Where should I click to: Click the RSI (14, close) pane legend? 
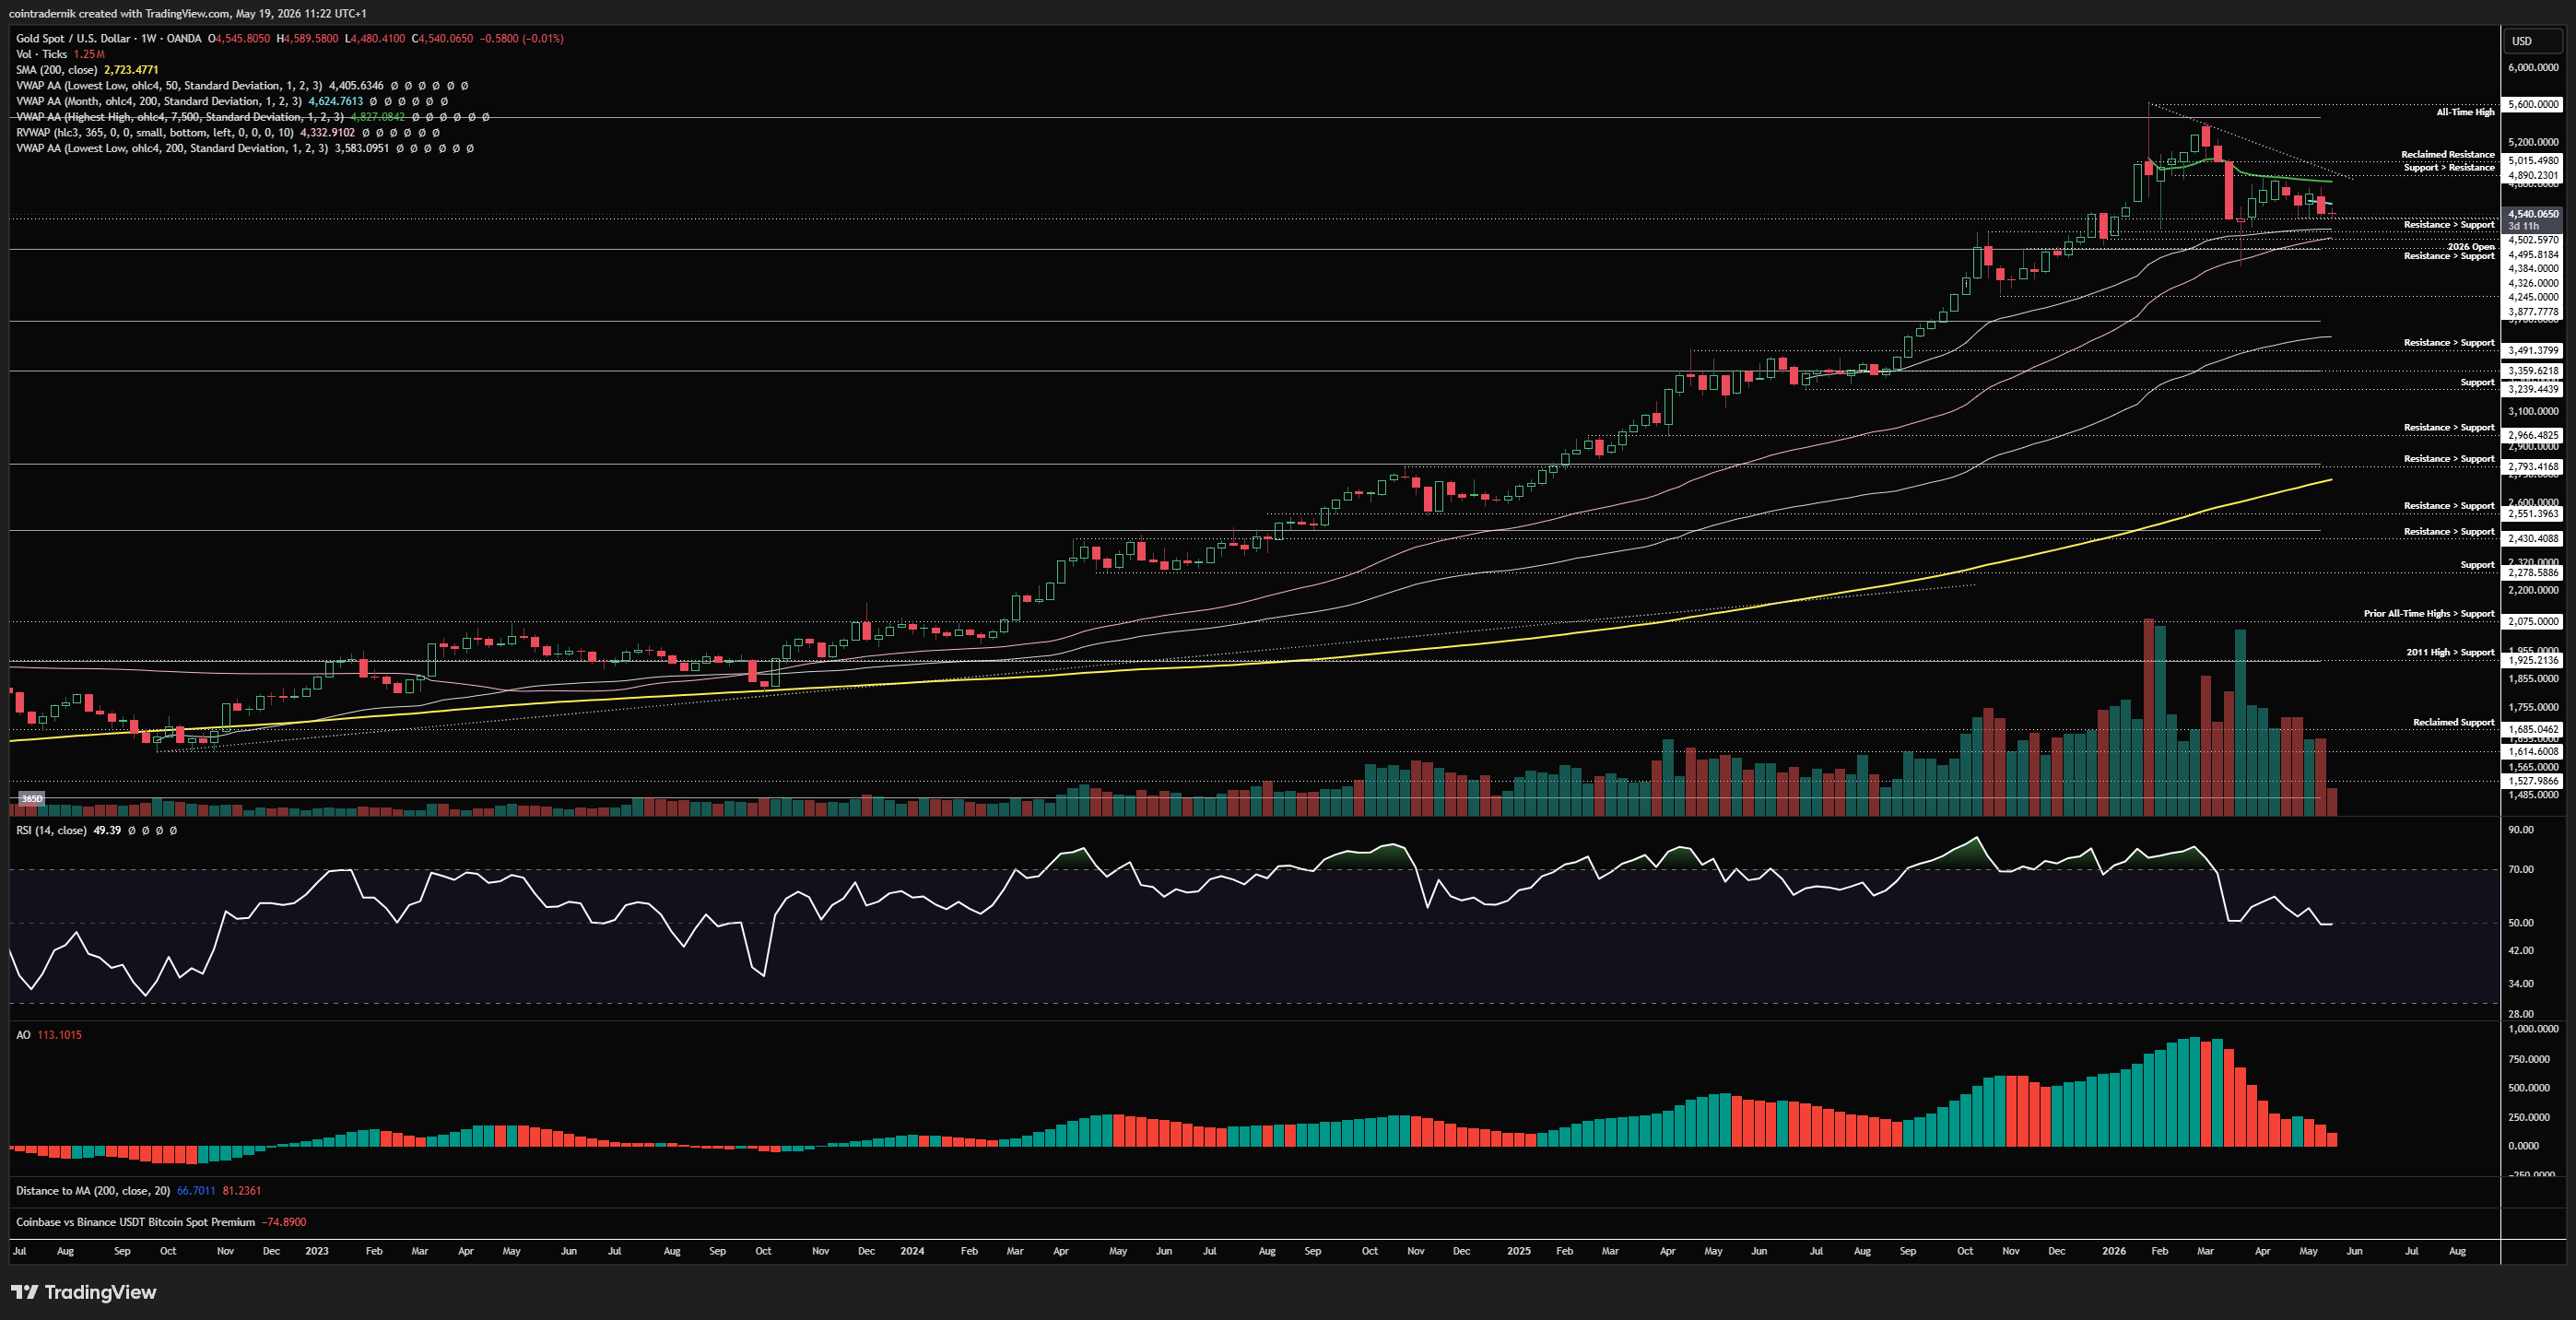point(51,830)
